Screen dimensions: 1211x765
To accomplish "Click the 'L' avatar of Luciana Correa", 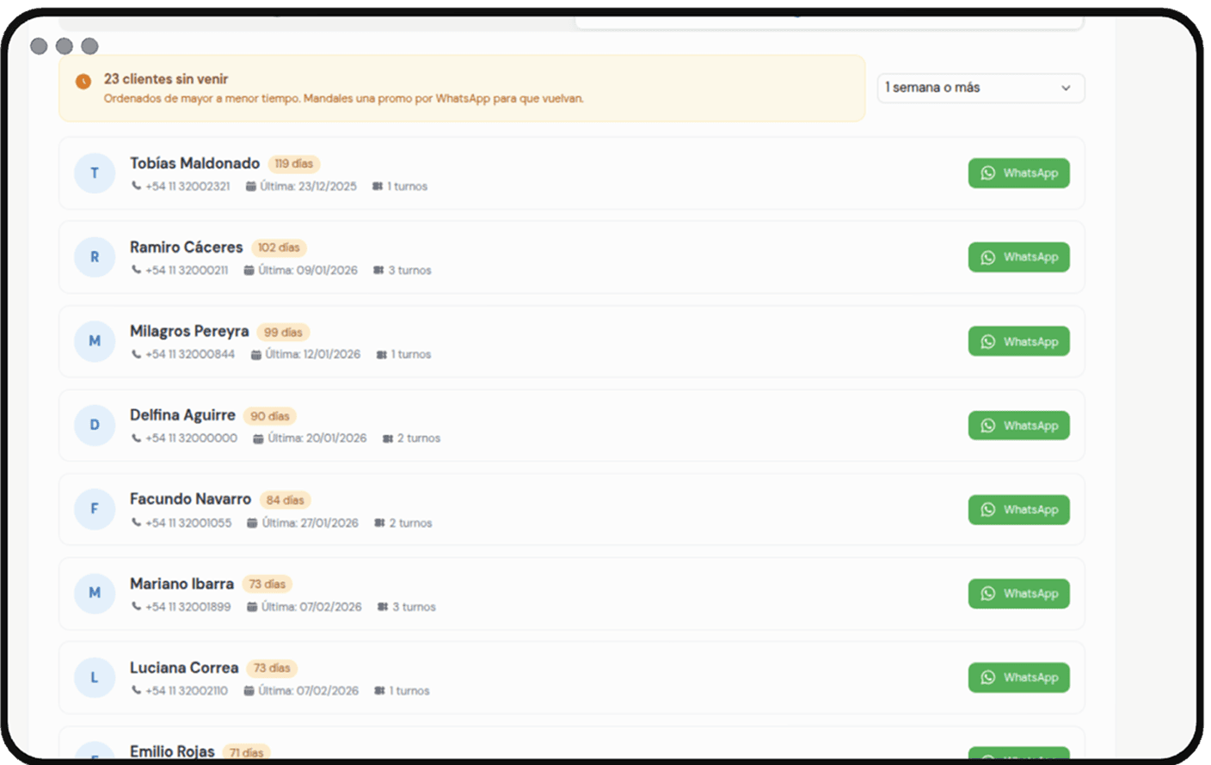I will click(x=95, y=677).
